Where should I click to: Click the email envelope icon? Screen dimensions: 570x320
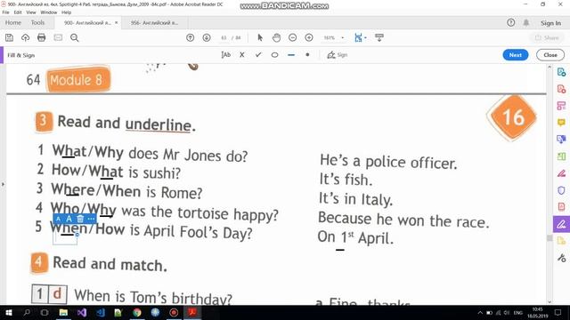tap(58, 37)
